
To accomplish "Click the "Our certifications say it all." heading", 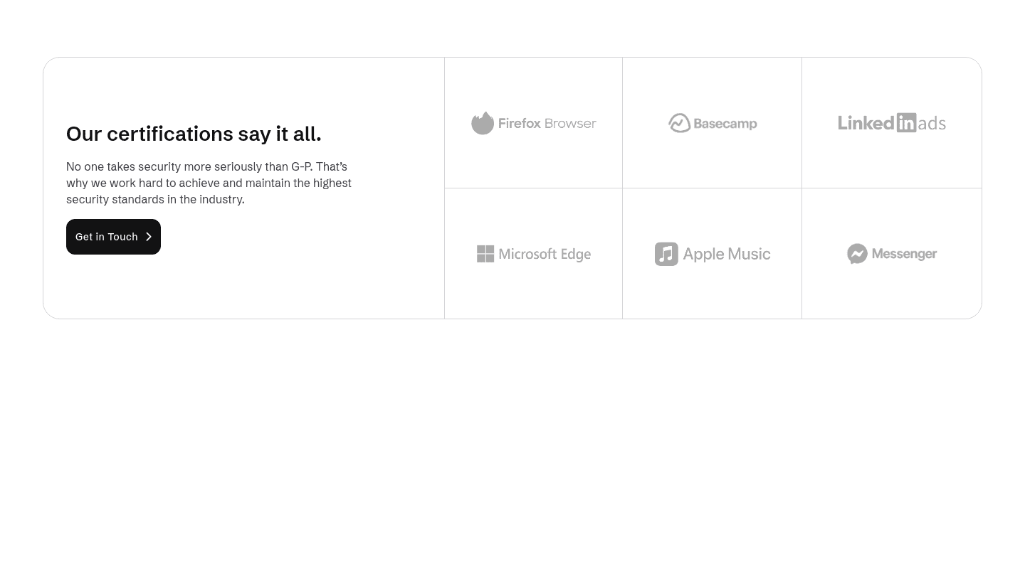I will pyautogui.click(x=194, y=134).
